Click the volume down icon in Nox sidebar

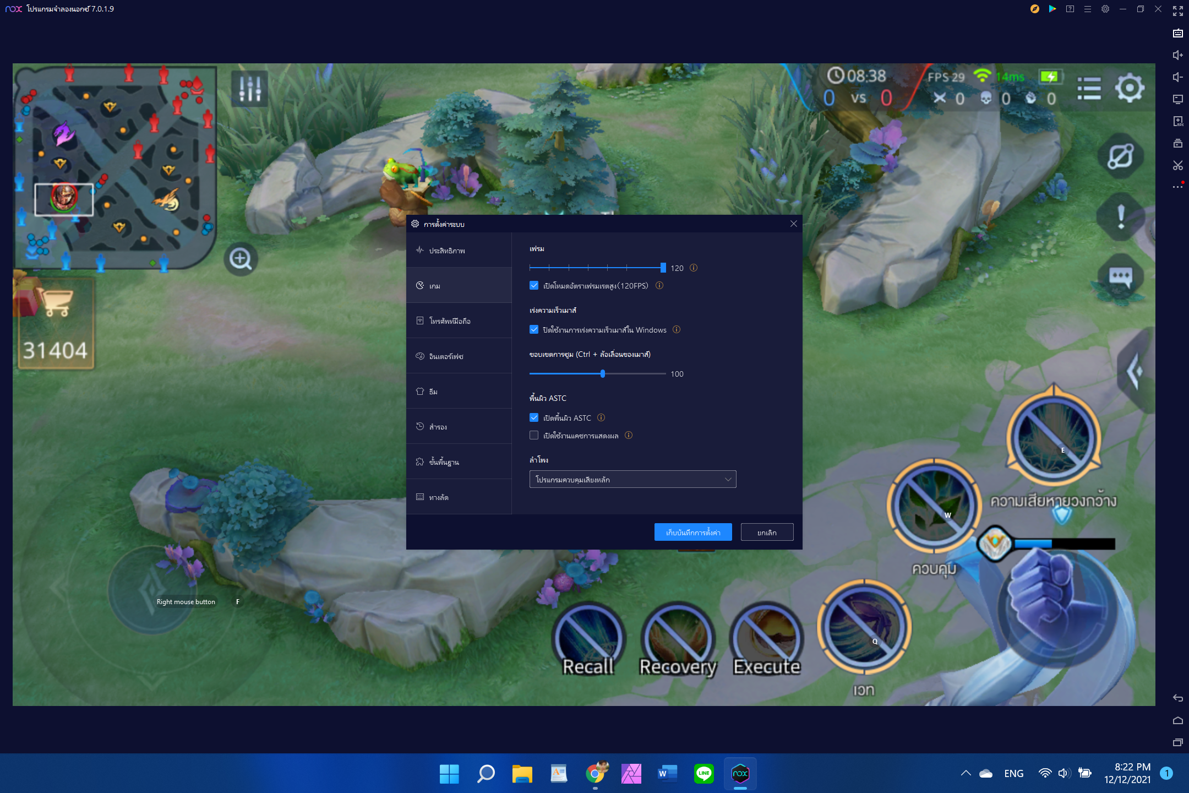[x=1177, y=77]
